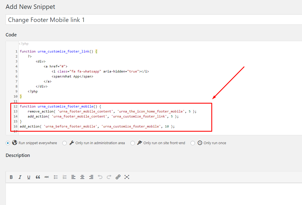Insert a blockquote in description
Screen dimensions: 302x205
(38, 177)
